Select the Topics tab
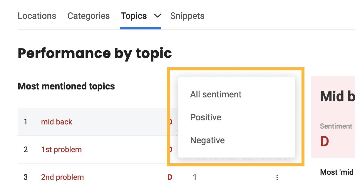The width and height of the screenshot is (355, 183). click(x=134, y=16)
